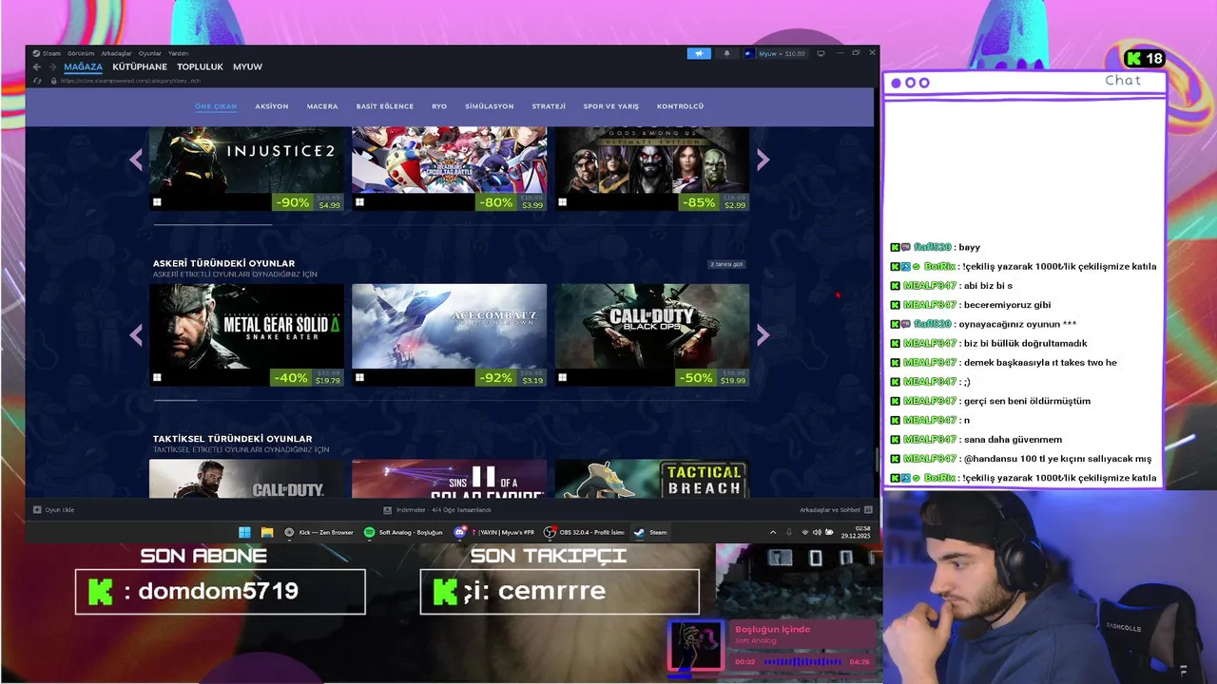The height and width of the screenshot is (684, 1217).
Task: Open Call of Duty Black Ops card
Action: [x=652, y=334]
